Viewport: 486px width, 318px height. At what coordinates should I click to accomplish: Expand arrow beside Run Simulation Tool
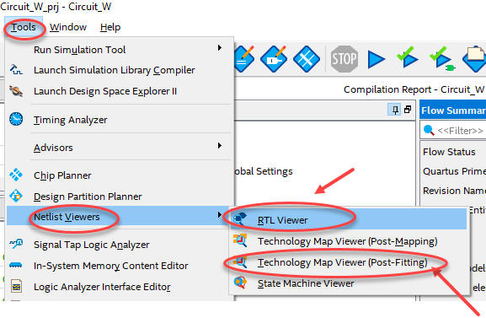(220, 48)
